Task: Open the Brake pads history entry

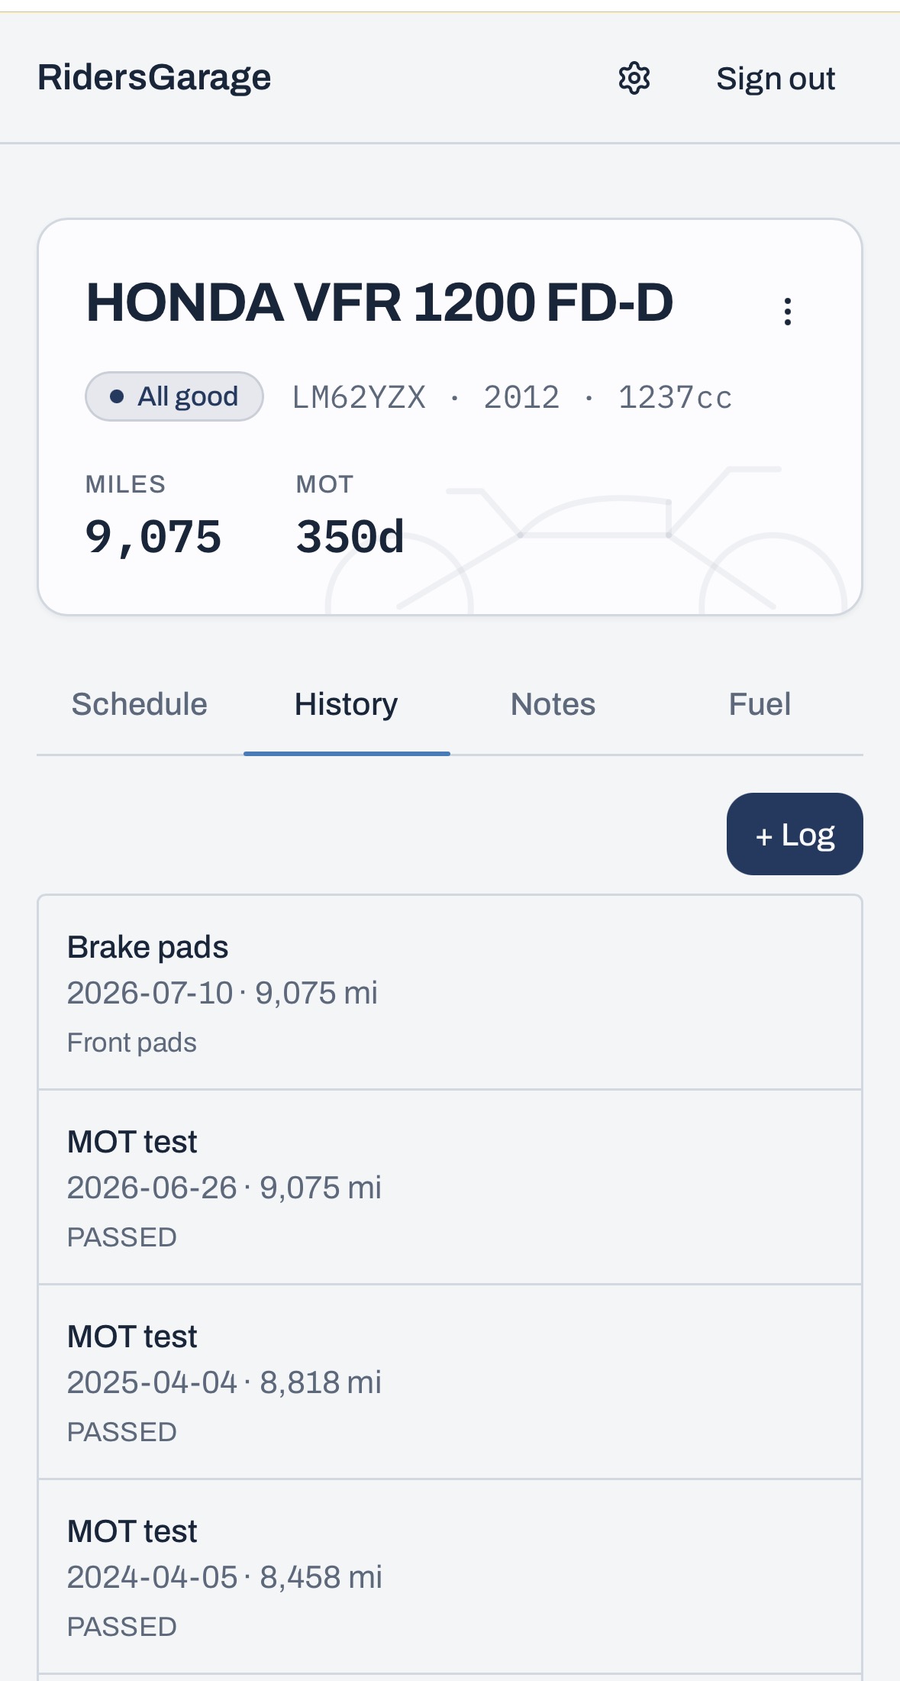Action: click(450, 993)
